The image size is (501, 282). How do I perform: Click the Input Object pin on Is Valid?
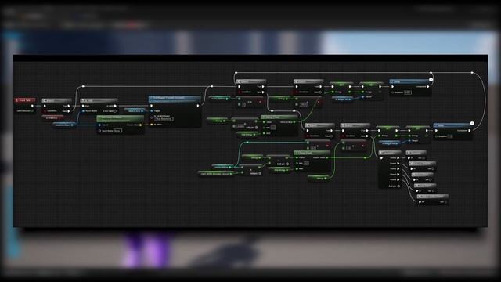click(84, 111)
